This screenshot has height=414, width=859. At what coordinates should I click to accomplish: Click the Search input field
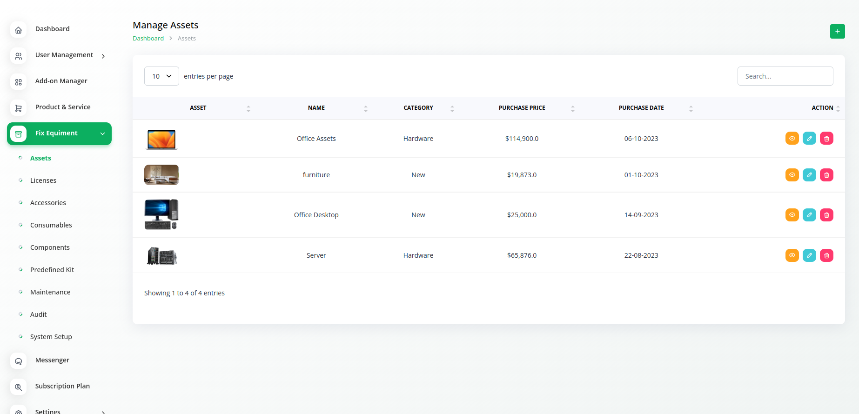tap(785, 76)
